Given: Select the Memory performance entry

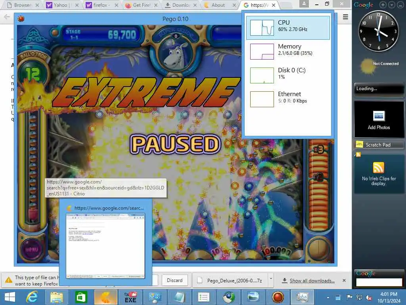Looking at the screenshot, I should point(288,51).
